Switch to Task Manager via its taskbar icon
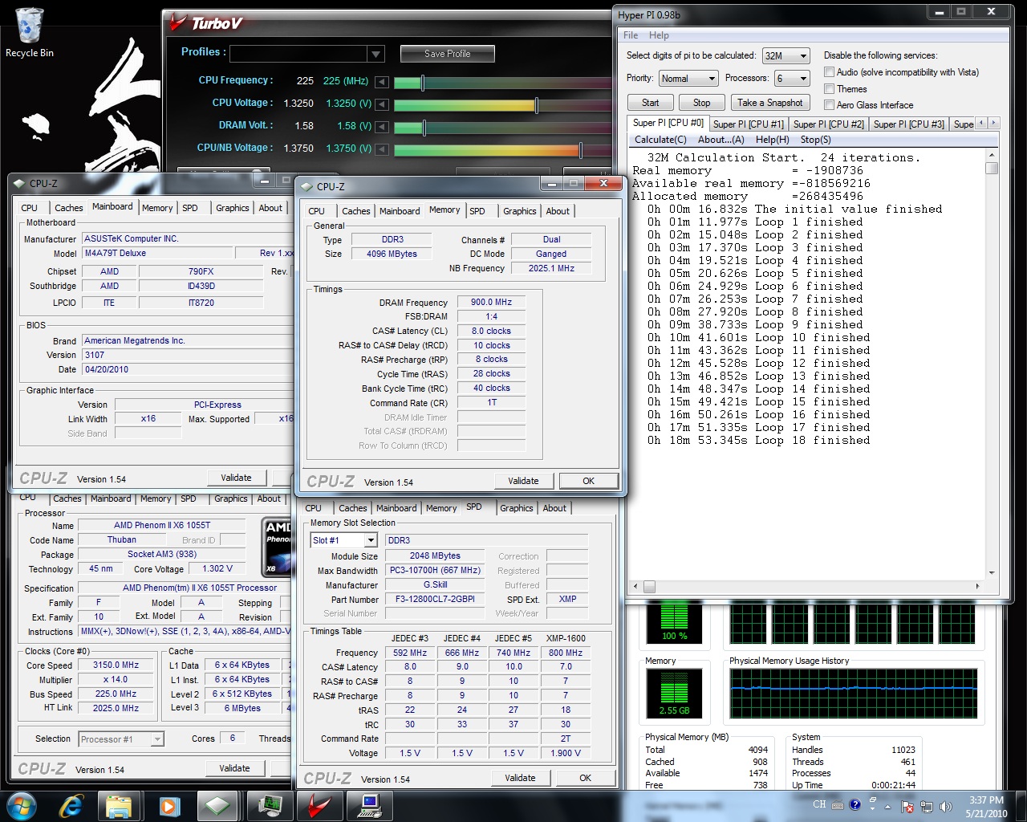The image size is (1027, 822). [270, 805]
